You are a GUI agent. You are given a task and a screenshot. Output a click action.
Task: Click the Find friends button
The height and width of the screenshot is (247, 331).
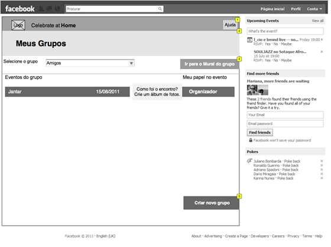pyautogui.click(x=260, y=133)
